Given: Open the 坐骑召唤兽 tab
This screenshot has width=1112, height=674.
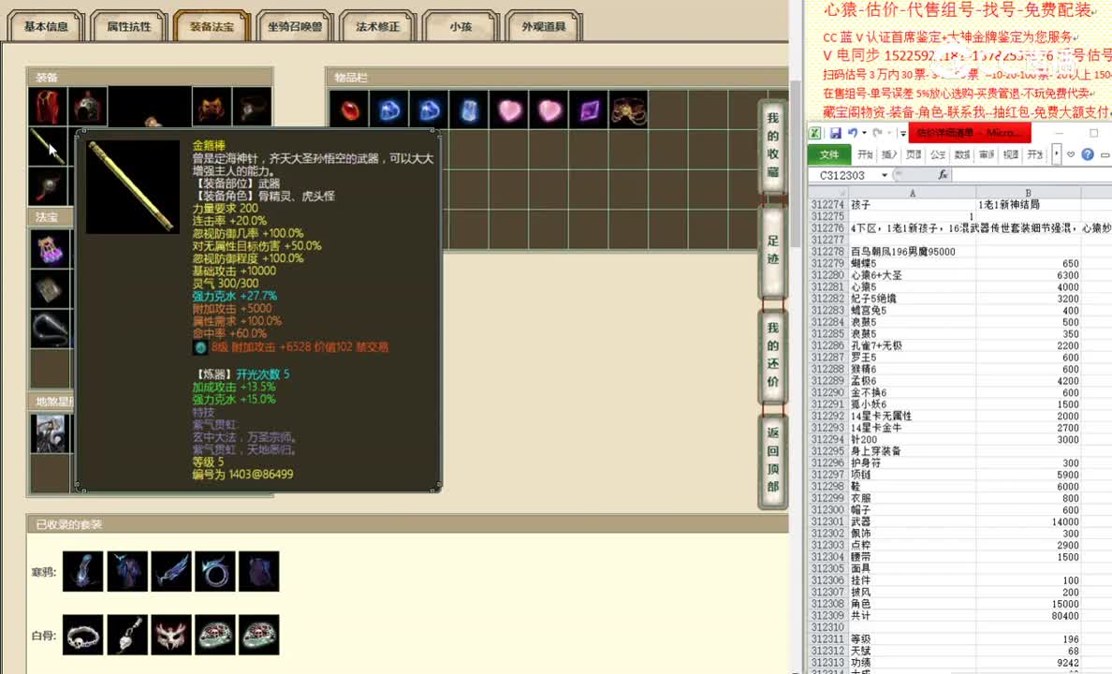Looking at the screenshot, I should (294, 26).
